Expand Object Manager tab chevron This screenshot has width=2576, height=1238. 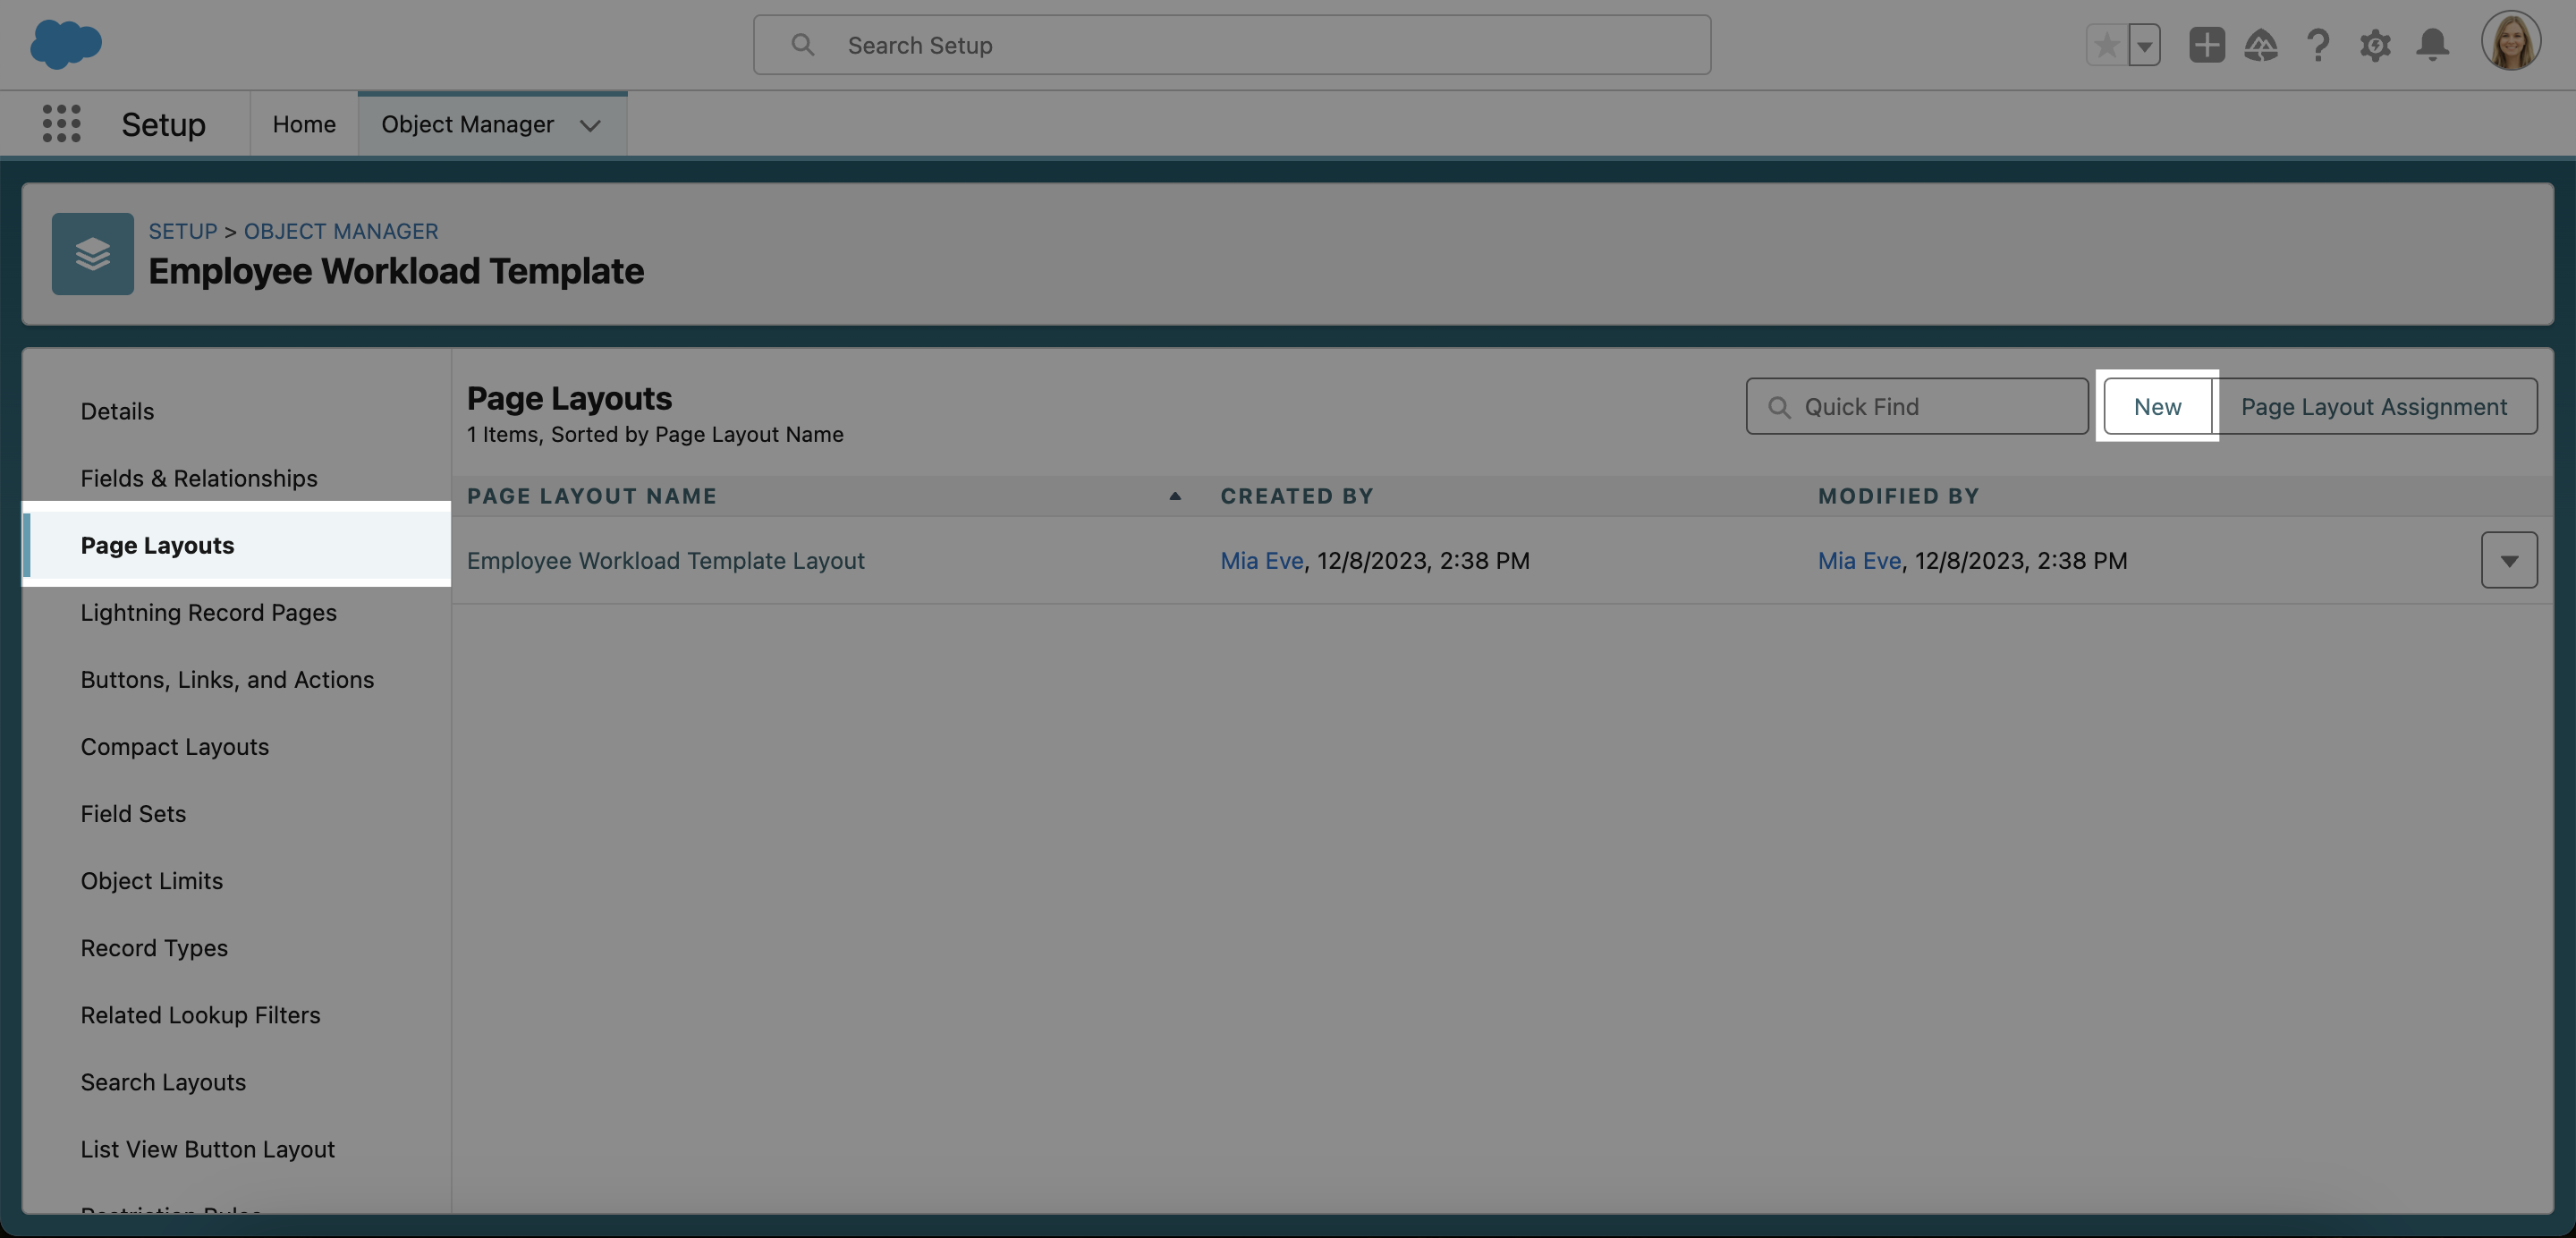click(590, 125)
